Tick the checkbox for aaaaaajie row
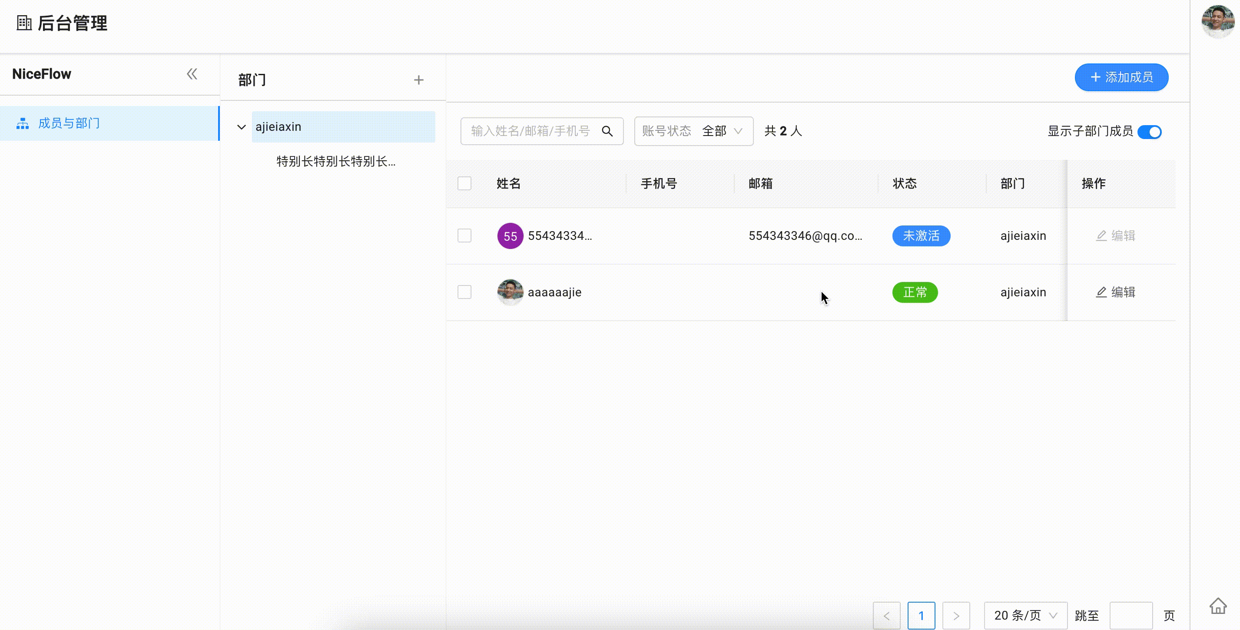Screen dimensions: 1240x630 [464, 292]
